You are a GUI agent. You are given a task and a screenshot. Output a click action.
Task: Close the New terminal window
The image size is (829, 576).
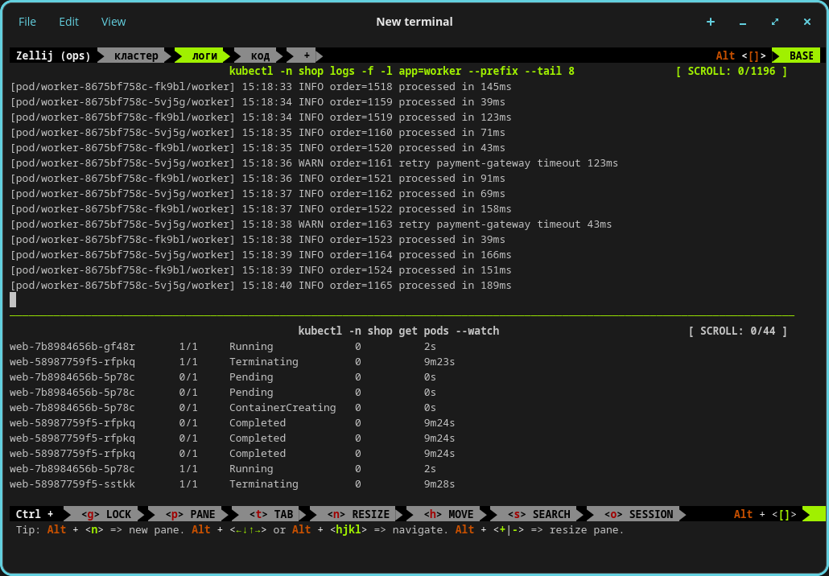806,22
